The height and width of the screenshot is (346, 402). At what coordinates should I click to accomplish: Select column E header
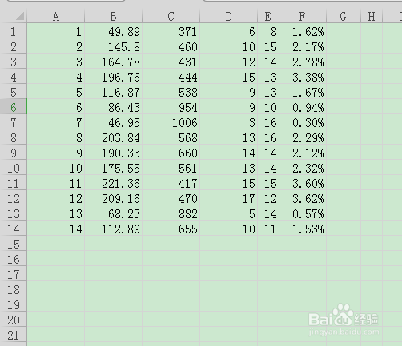[x=268, y=17]
